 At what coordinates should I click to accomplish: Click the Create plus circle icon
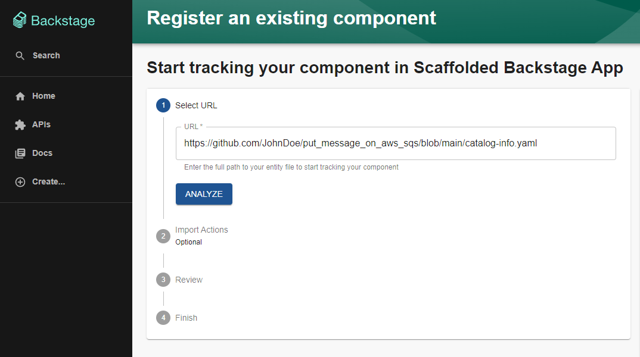(x=20, y=182)
